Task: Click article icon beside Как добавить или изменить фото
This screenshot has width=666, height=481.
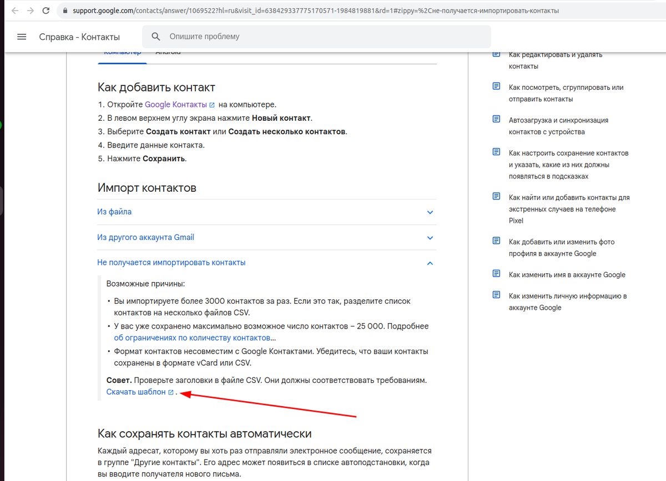Action: 496,241
